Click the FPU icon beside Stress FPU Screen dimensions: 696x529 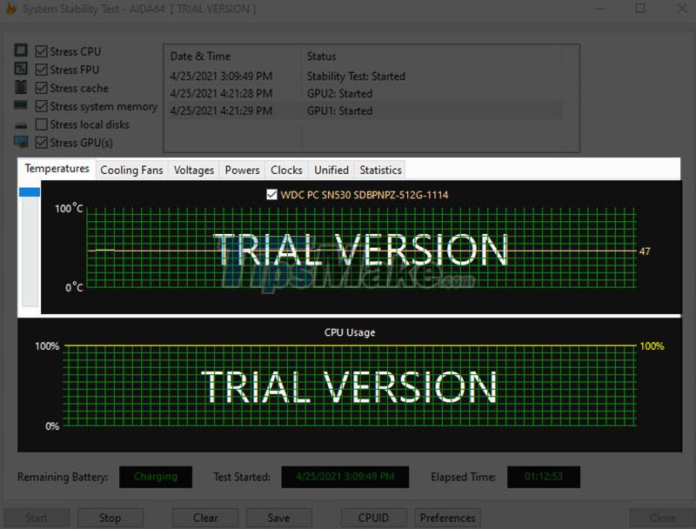(x=21, y=70)
